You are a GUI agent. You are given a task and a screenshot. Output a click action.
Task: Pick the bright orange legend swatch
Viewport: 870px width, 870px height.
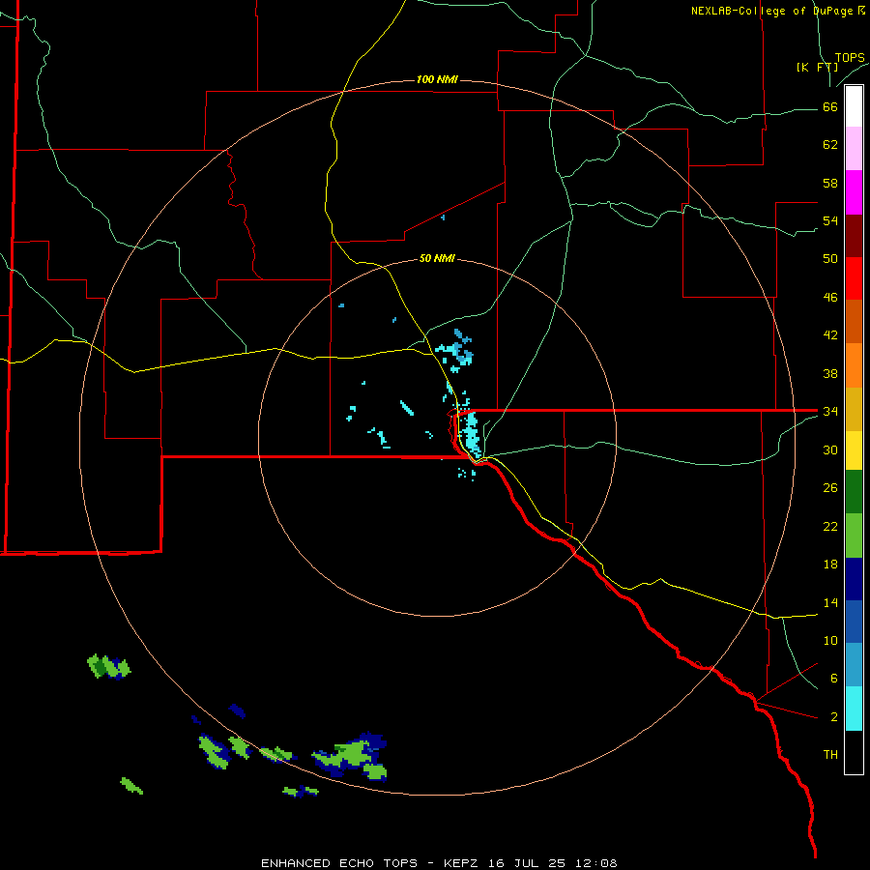(x=854, y=365)
